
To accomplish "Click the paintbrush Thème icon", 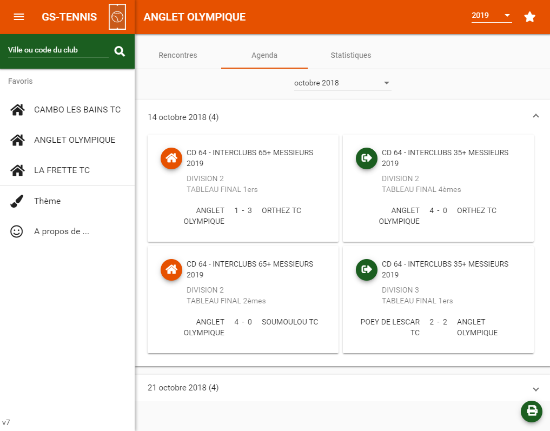I will [17, 201].
